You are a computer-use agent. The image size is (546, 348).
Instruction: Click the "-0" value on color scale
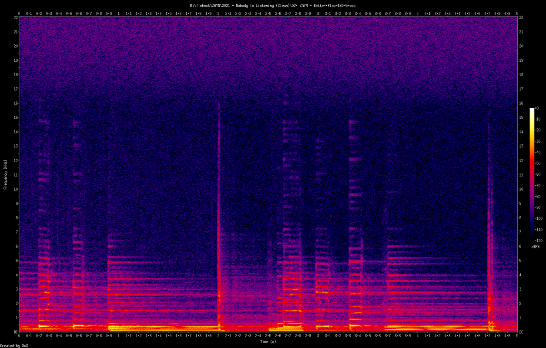tap(537, 108)
